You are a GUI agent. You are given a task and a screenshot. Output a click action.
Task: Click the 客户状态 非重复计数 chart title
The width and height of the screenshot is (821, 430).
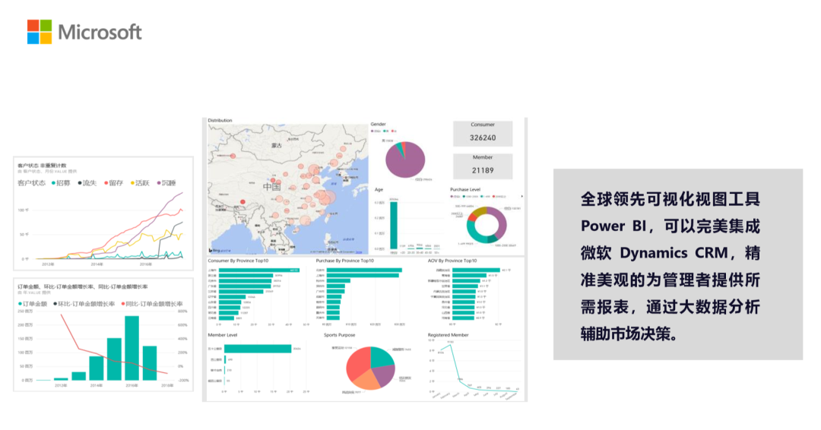[x=42, y=166]
